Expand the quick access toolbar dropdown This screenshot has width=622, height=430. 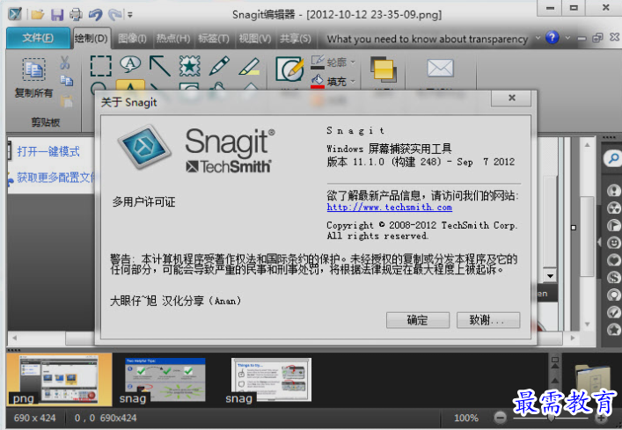tap(129, 15)
